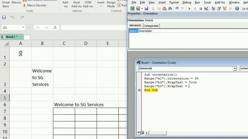Click Excel Add-ins button in ribbon

click(76, 4)
